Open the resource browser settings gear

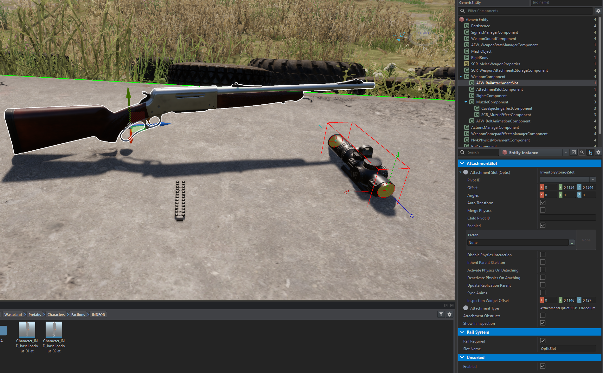click(449, 314)
